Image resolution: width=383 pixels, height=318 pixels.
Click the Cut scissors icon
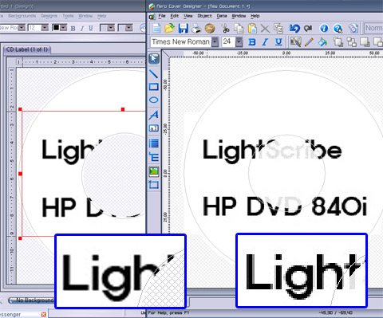pos(226,28)
